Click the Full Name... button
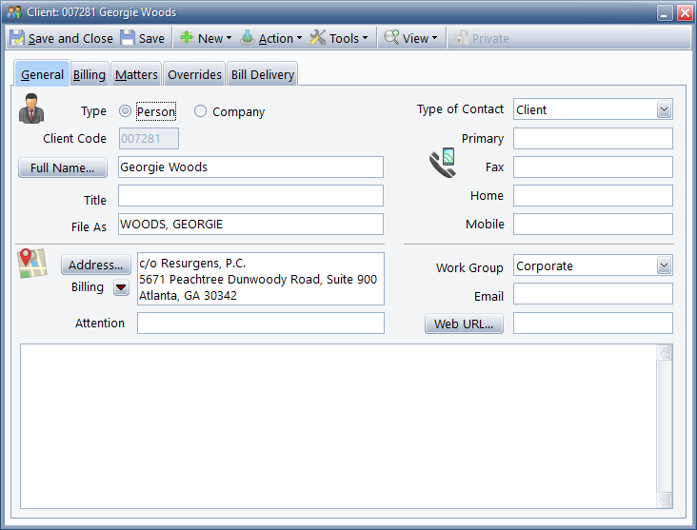Viewport: 697px width, 530px height. click(63, 167)
